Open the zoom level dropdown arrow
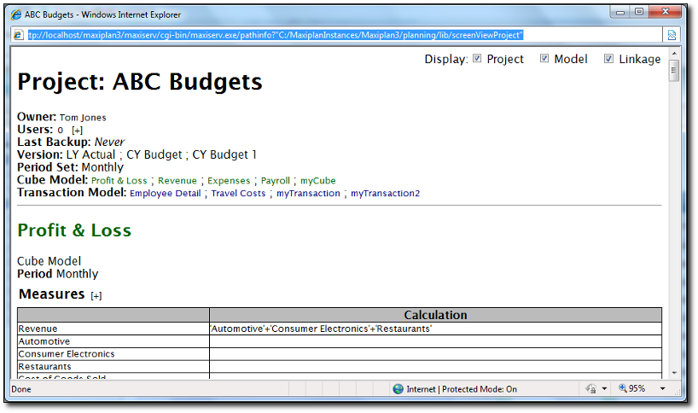This screenshot has height=413, width=698. pyautogui.click(x=662, y=389)
